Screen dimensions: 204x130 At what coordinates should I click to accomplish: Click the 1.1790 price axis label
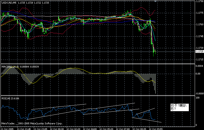point(200,1)
